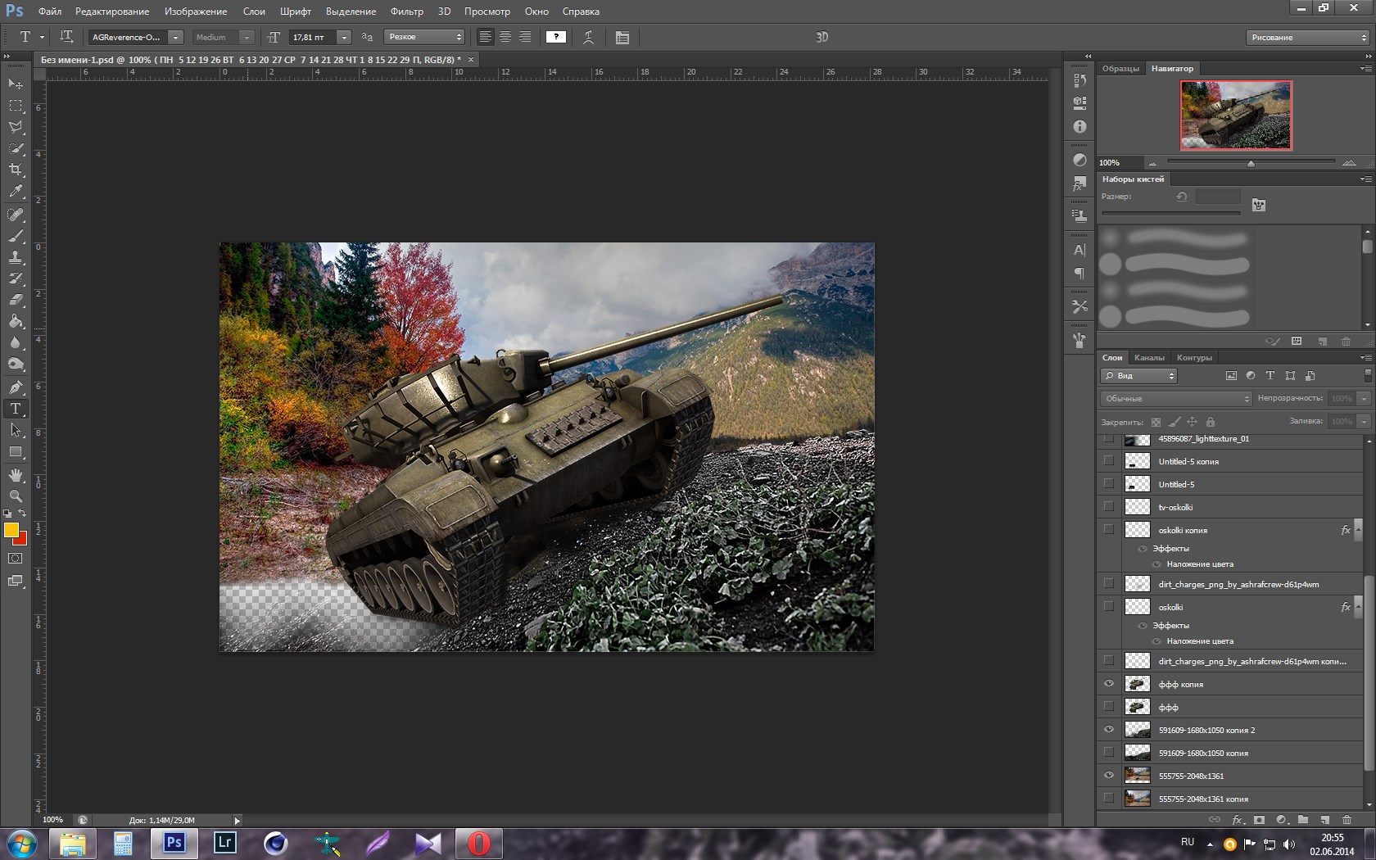
Task: Delete layer using the trash icon
Action: [1347, 819]
